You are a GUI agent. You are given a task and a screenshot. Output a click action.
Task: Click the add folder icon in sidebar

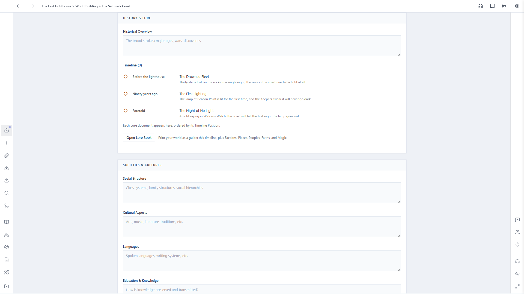(7, 286)
